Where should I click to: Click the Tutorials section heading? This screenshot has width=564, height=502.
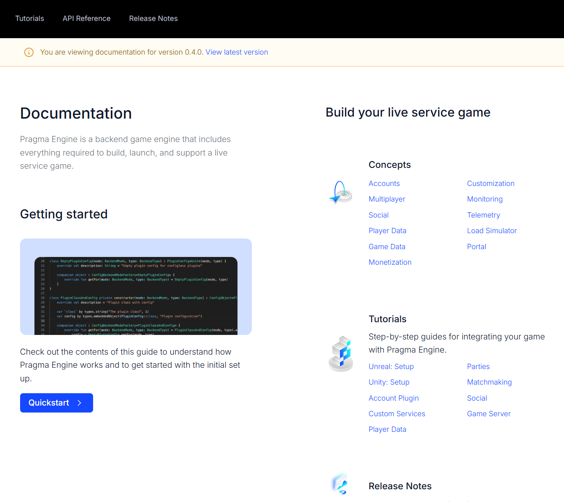coord(388,319)
